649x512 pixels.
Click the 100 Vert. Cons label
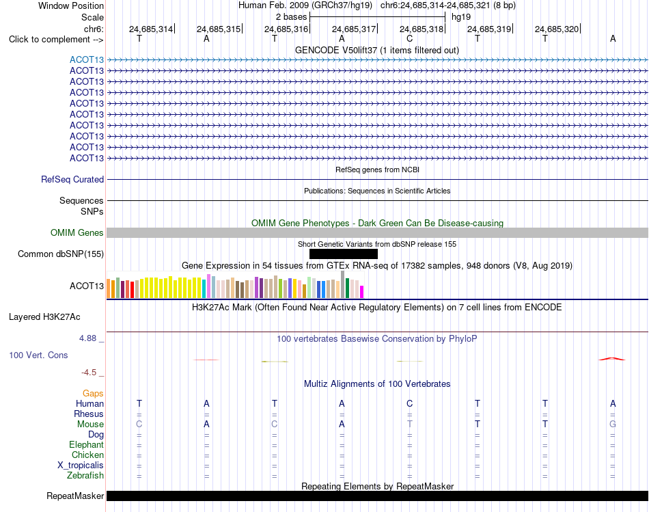(38, 355)
